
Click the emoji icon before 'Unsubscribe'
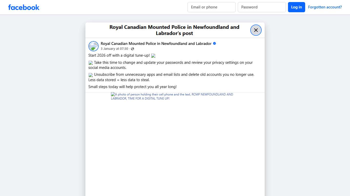91,75
